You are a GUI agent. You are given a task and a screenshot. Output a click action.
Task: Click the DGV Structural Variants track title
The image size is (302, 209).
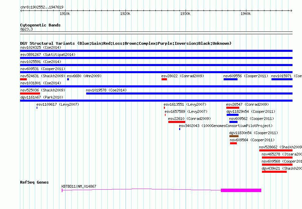point(126,43)
